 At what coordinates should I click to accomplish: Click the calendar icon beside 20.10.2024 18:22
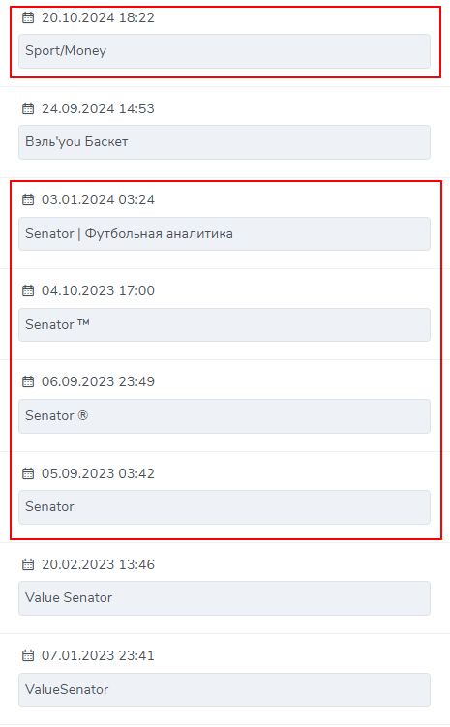[x=28, y=17]
